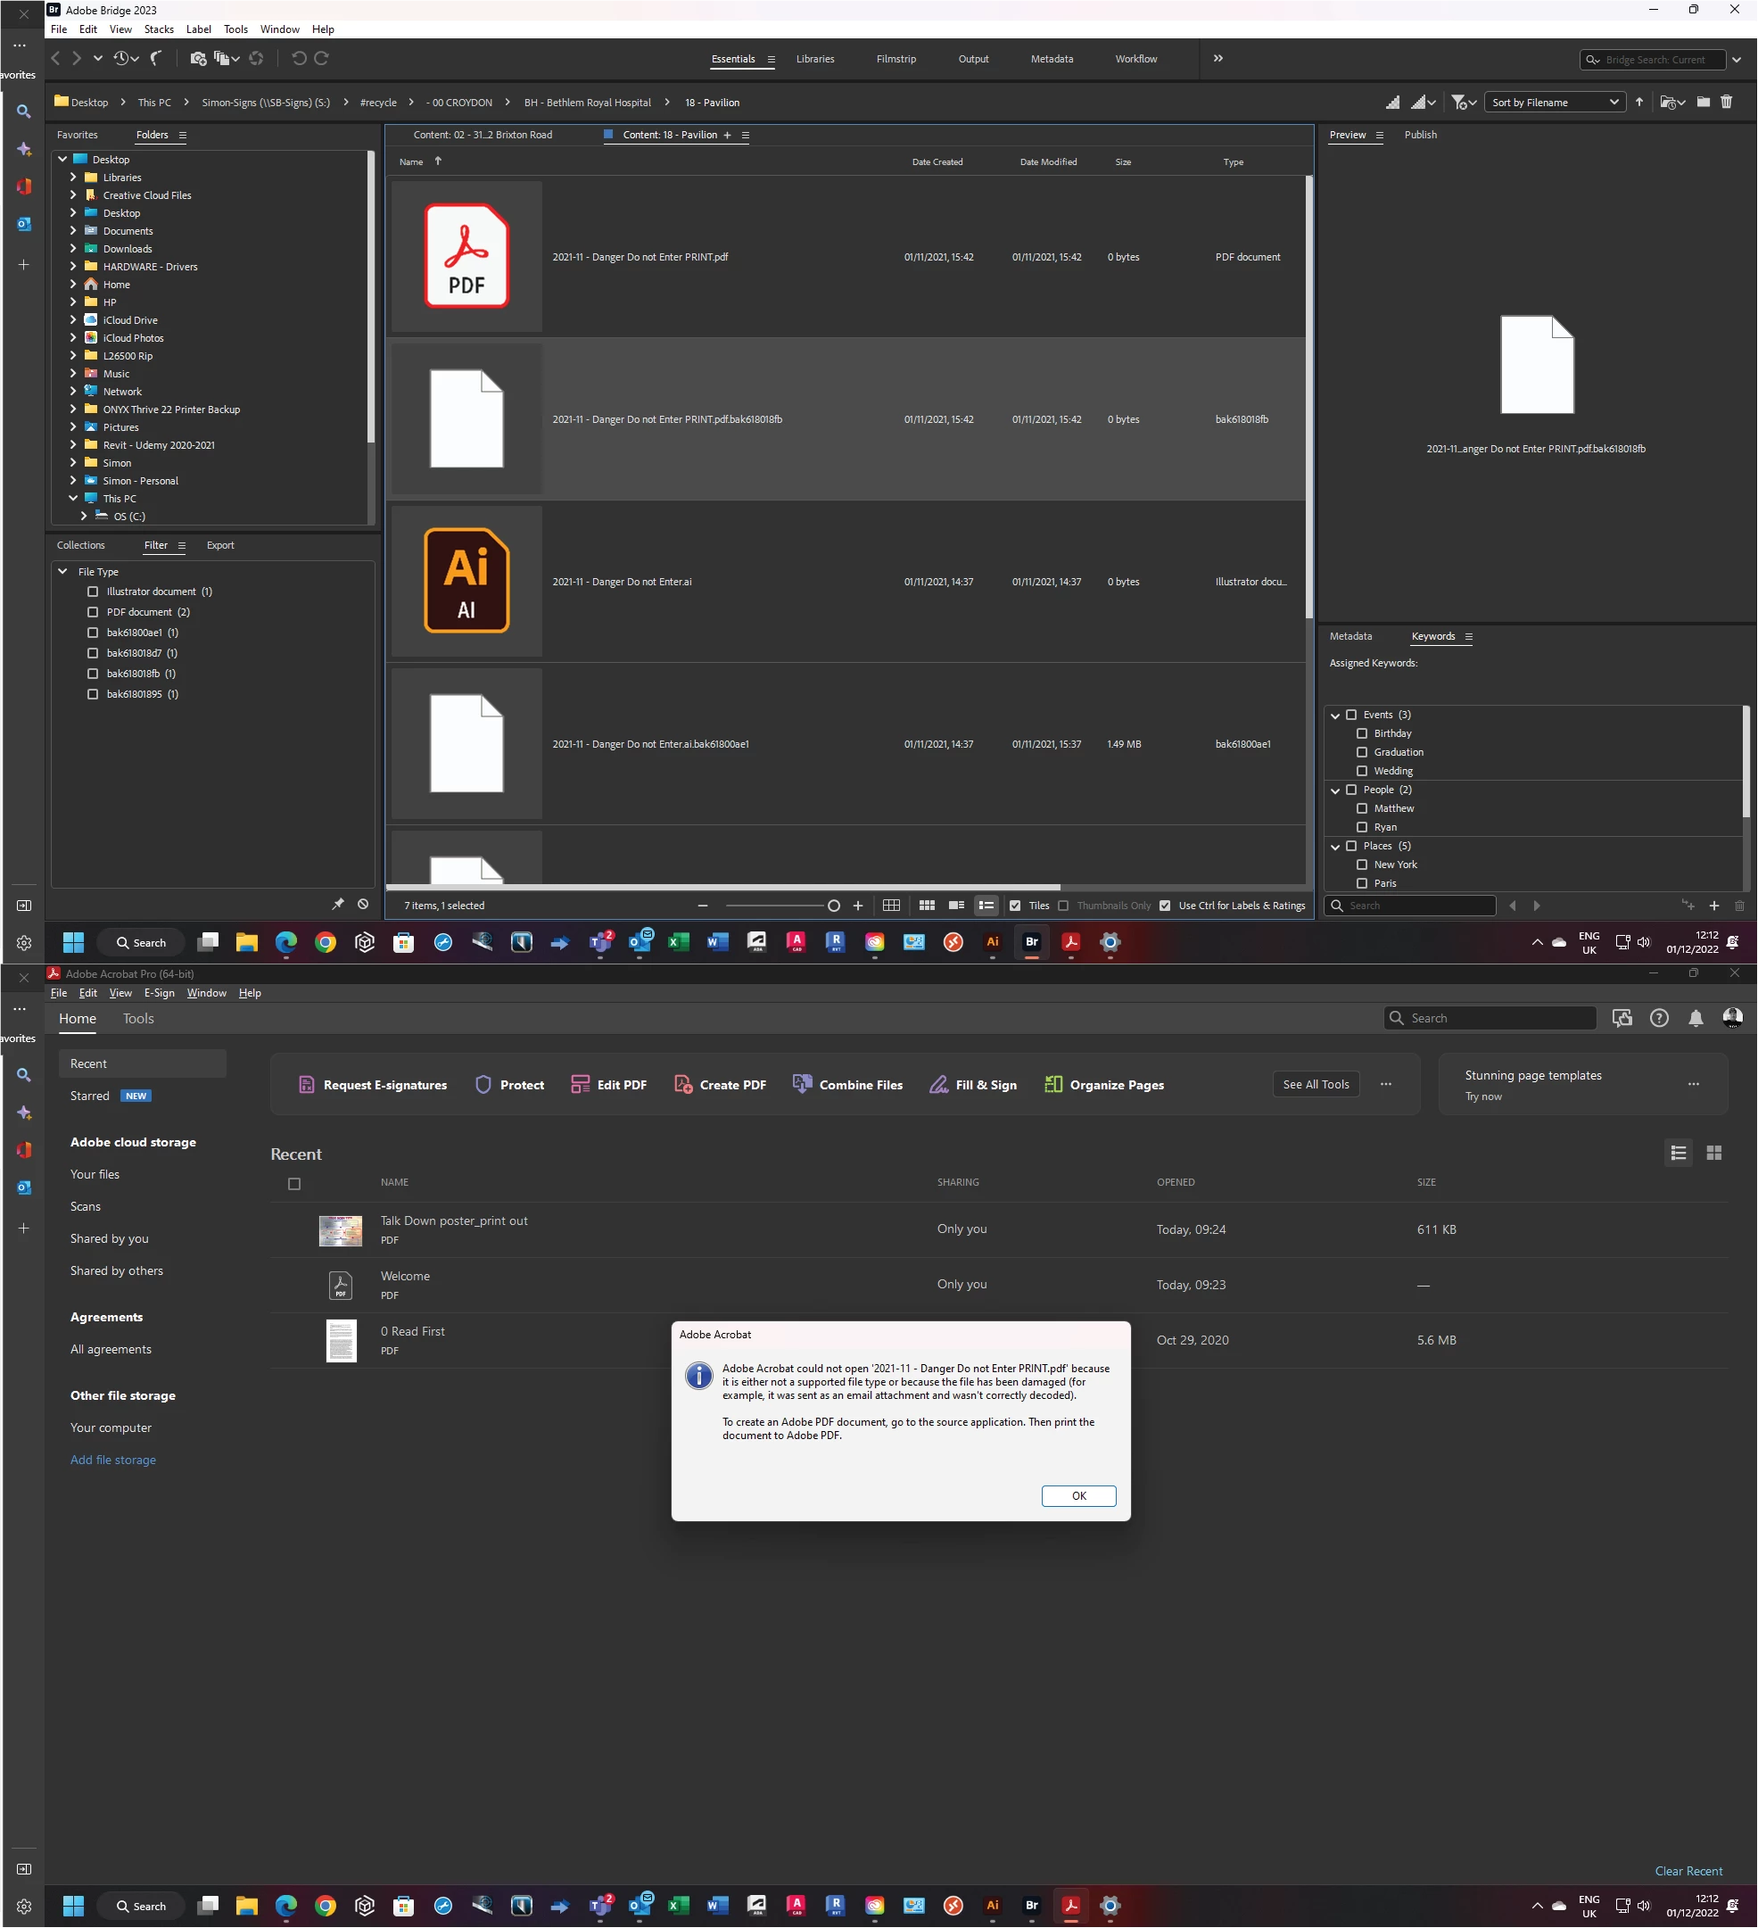Select the Danger Do not Enter.ai thumbnail
Image resolution: width=1758 pixels, height=1928 pixels.
coord(466,582)
